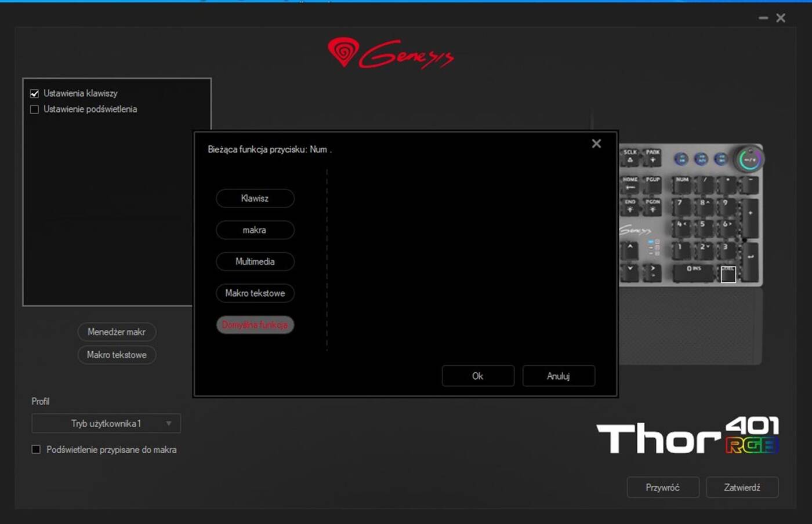Select the Multimedia function option

coord(255,262)
